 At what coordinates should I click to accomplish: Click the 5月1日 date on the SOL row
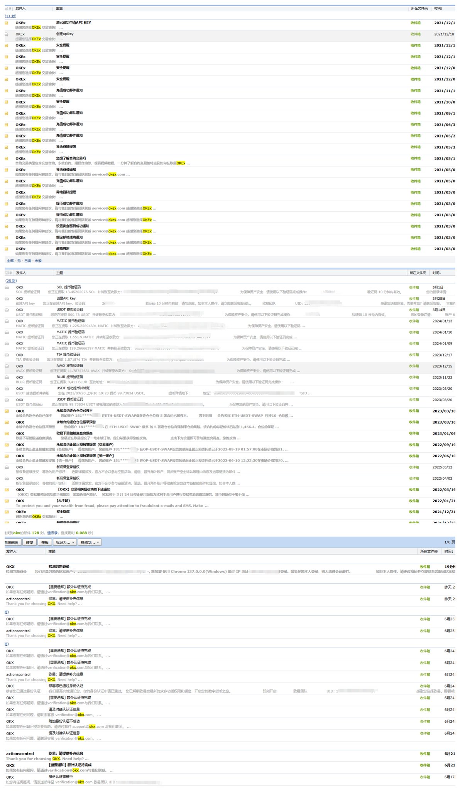(438, 287)
